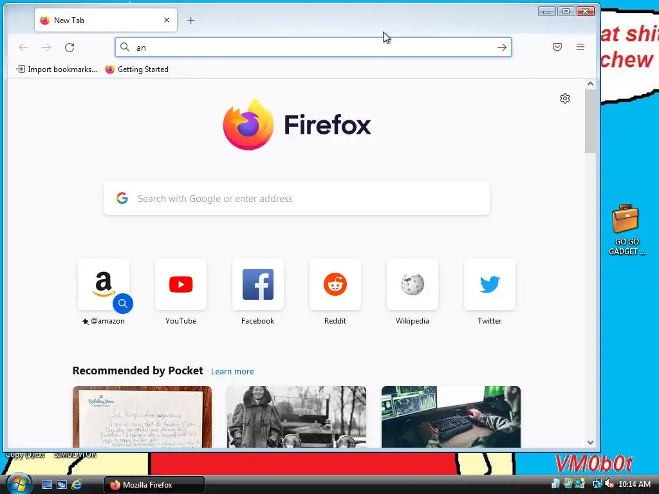Minimize the Firefox window
Viewport: 659px width, 494px height.
tap(547, 12)
